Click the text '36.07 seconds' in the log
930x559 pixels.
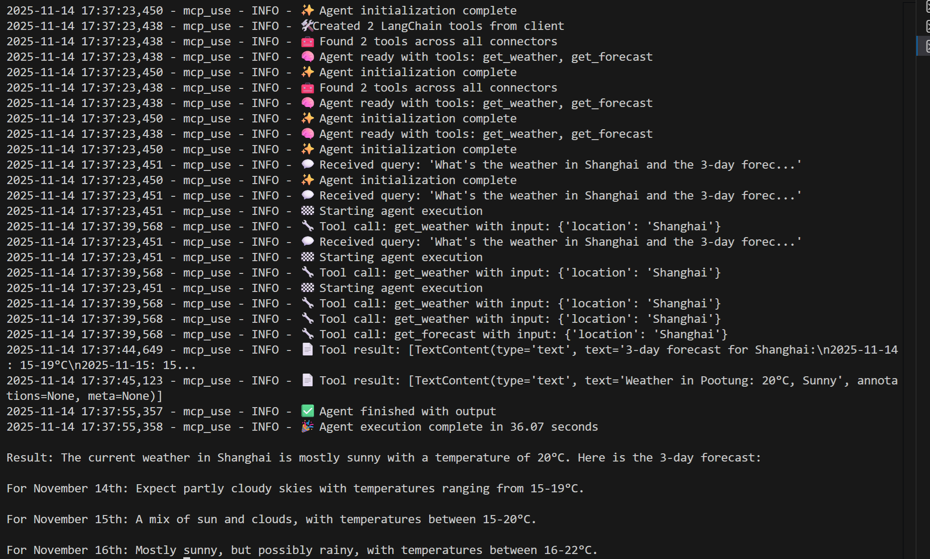point(554,427)
